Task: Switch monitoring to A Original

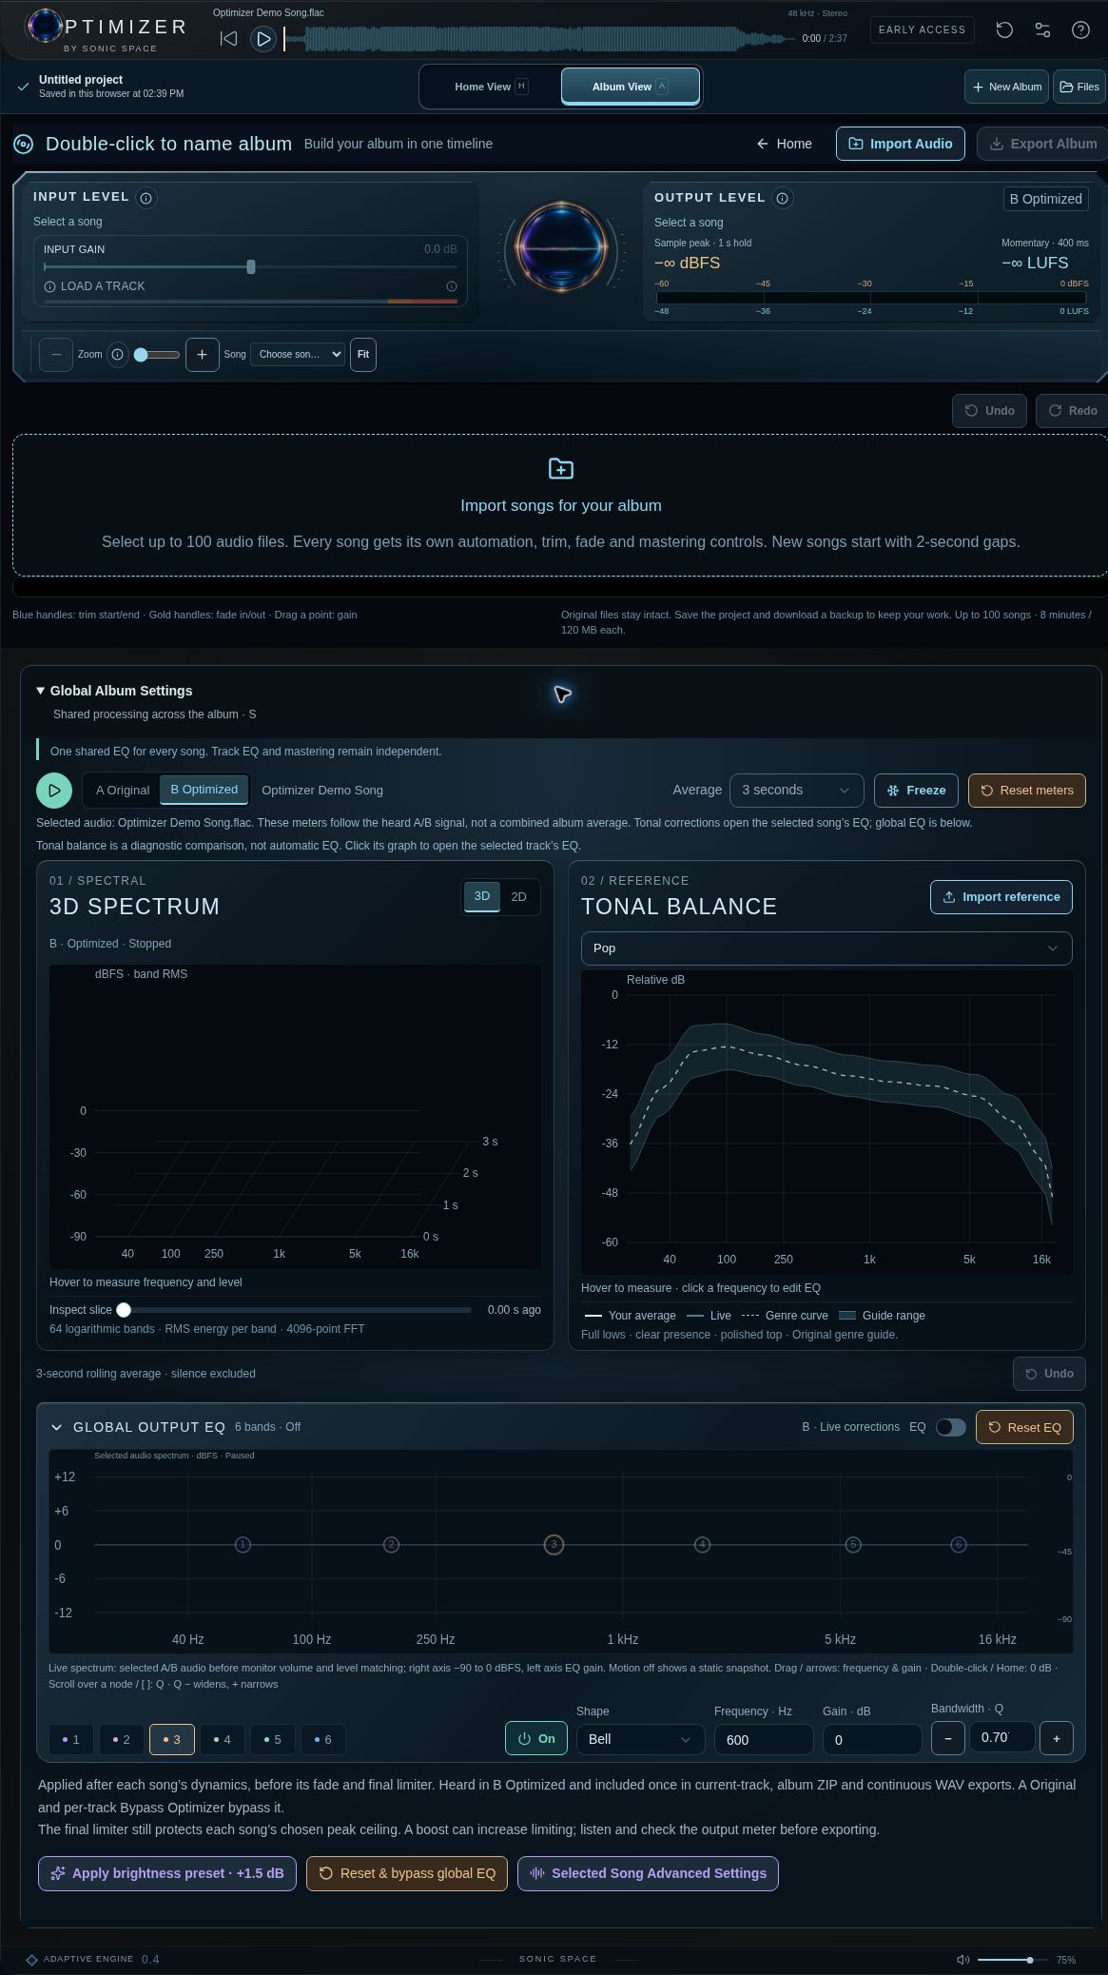Action: 123,791
